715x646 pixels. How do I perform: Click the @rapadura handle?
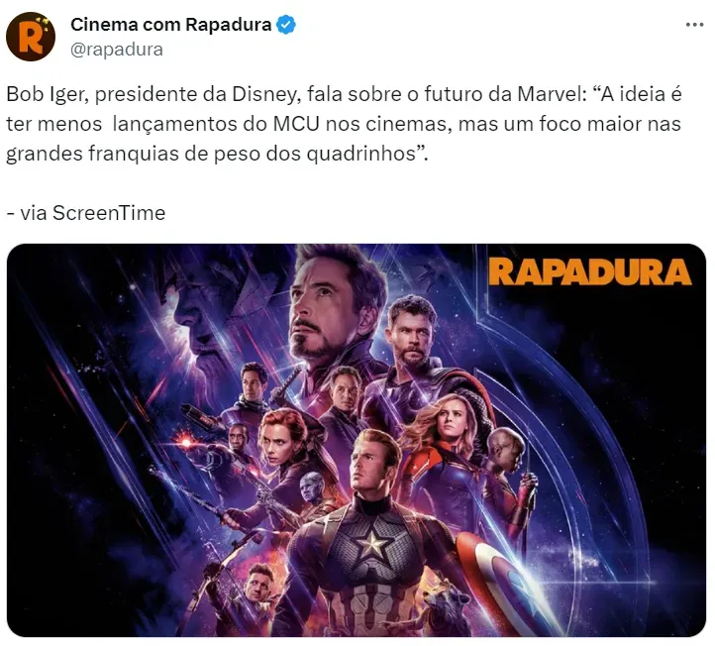[117, 50]
